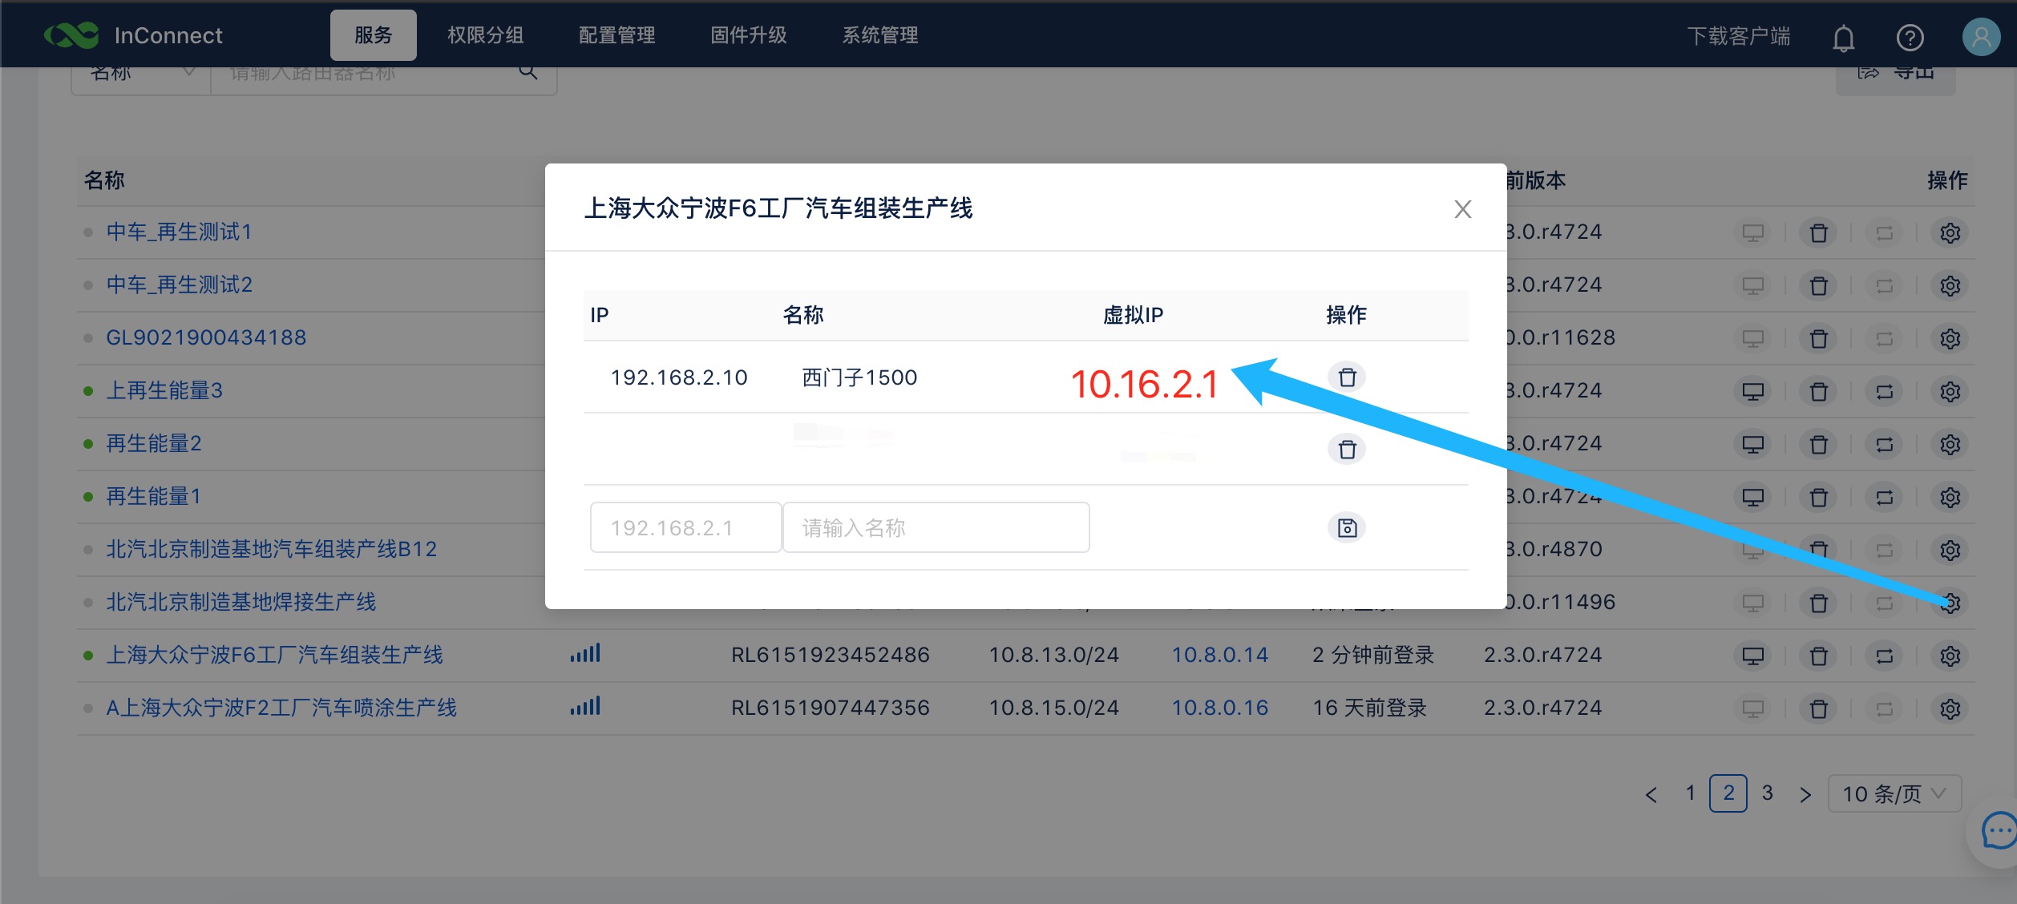2017x904 pixels.
Task: Open the chat assistant bubble
Action: pyautogui.click(x=1997, y=831)
